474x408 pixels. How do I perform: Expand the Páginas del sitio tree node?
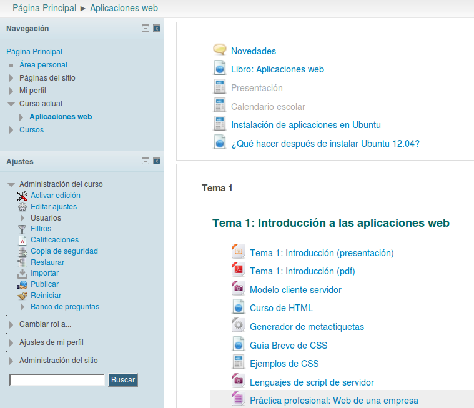(11, 78)
